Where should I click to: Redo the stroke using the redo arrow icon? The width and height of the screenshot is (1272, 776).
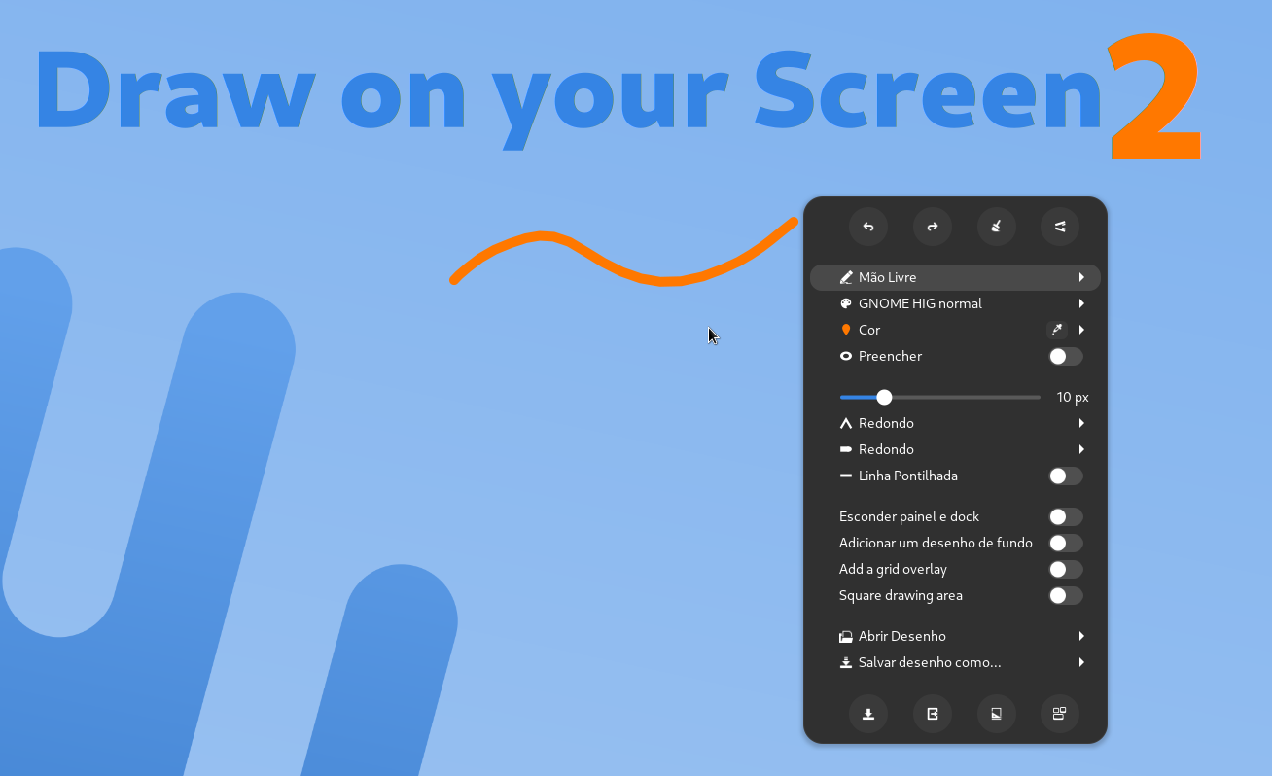tap(933, 227)
